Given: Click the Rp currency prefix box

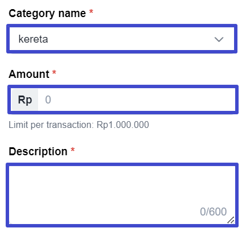Looking at the screenshot, I should [x=25, y=100].
